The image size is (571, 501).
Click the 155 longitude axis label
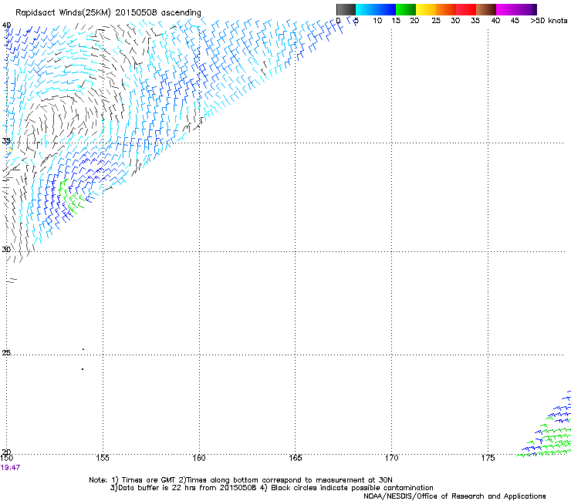pyautogui.click(x=103, y=458)
